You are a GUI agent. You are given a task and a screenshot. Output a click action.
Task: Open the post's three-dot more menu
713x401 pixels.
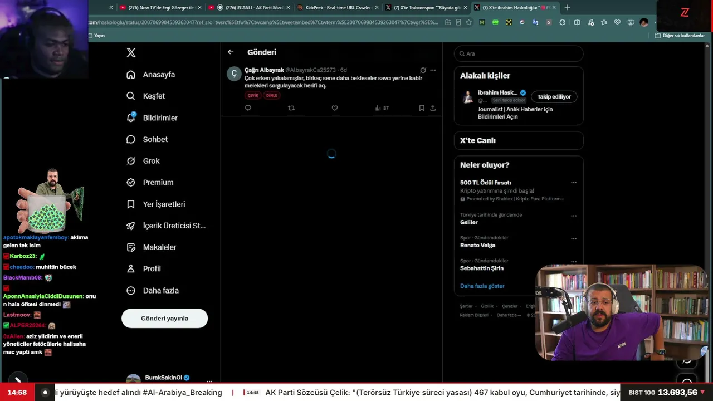point(433,70)
